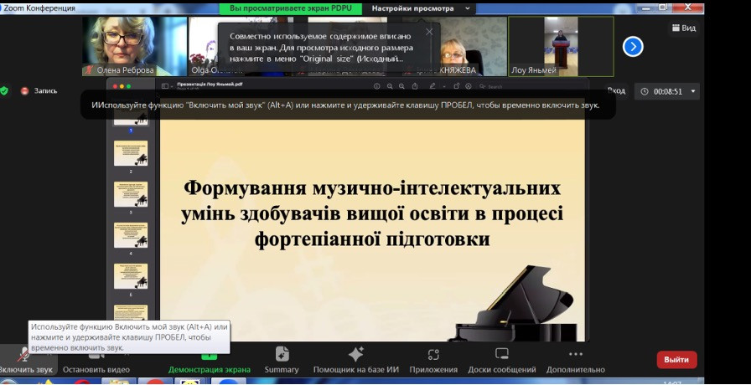
Task: Click the Zoom Конференция window title
Action: 39,8
